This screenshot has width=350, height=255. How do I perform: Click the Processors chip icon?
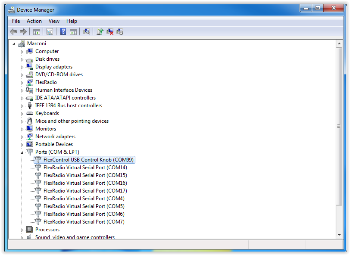click(29, 229)
